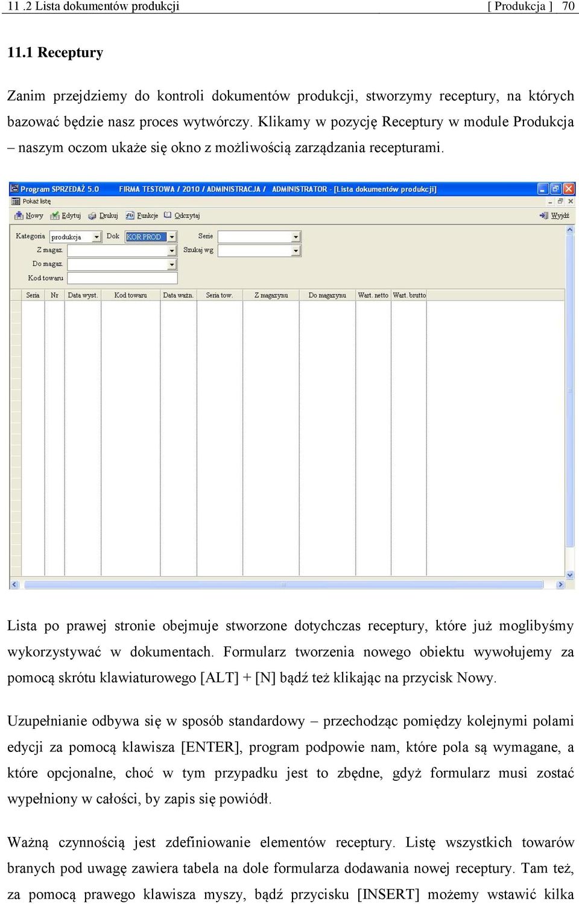Click the vertical scrollbar thumb
579x904 pixels.
(x=570, y=391)
